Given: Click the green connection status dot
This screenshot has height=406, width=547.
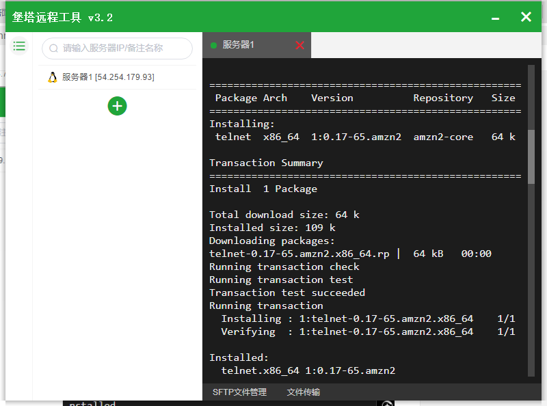Looking at the screenshot, I should coord(214,45).
